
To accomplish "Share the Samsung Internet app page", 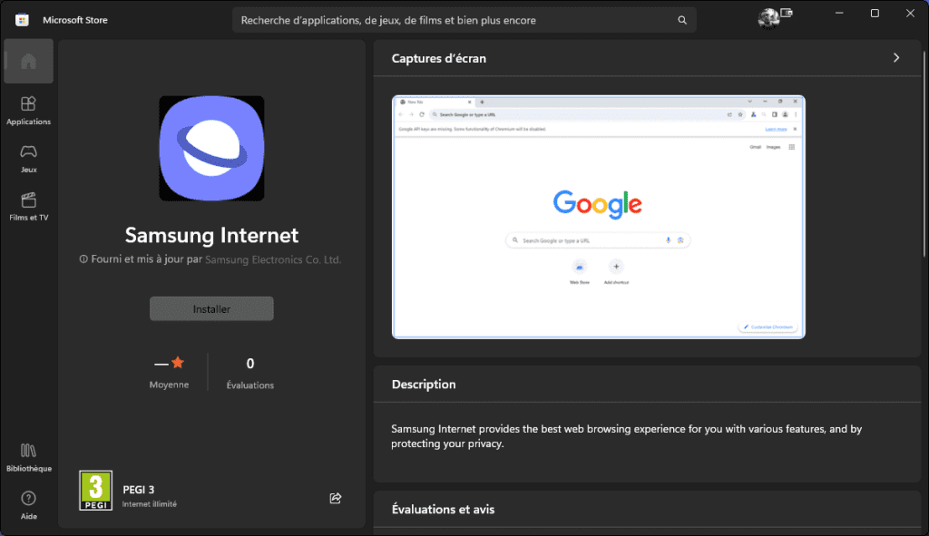I will coord(336,498).
